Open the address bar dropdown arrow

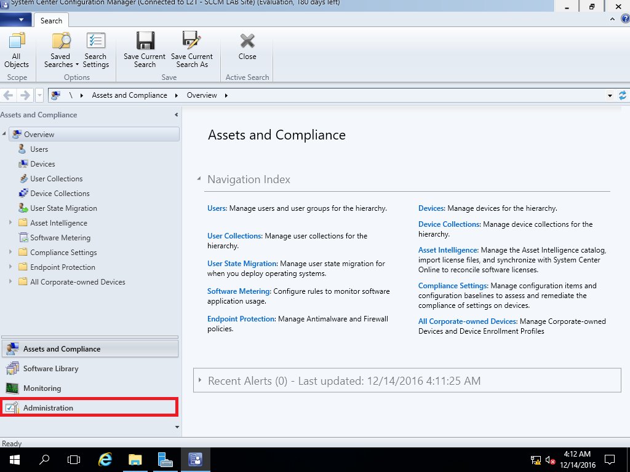pyautogui.click(x=610, y=95)
